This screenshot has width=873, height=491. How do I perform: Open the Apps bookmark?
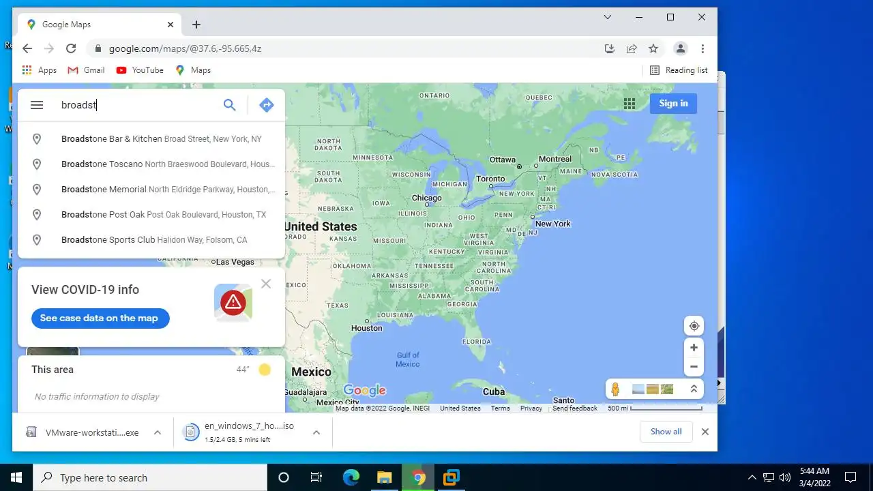tap(39, 70)
